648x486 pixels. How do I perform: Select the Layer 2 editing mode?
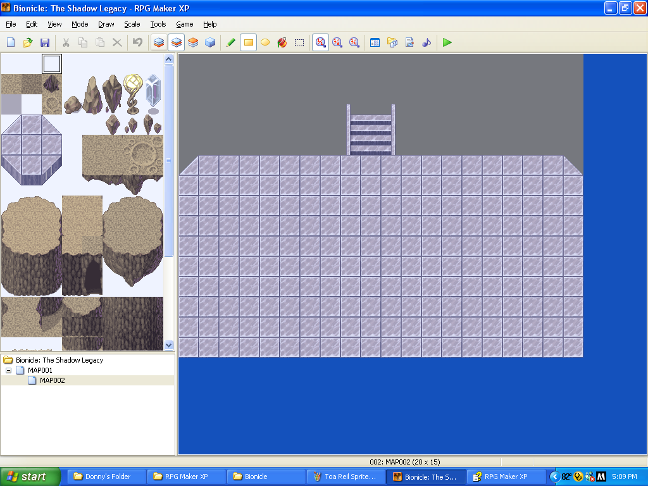pyautogui.click(x=176, y=42)
